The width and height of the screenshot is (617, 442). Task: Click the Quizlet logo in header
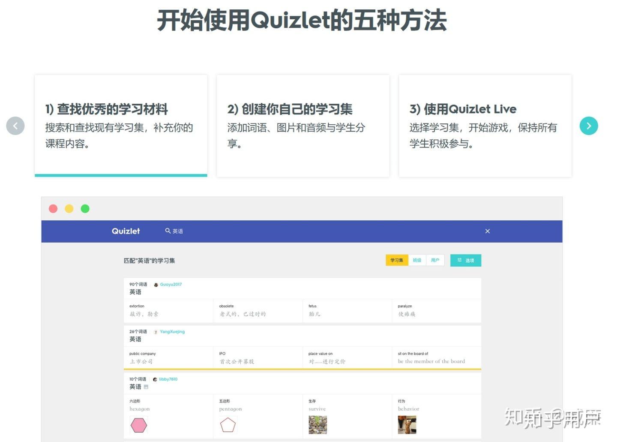pyautogui.click(x=126, y=231)
